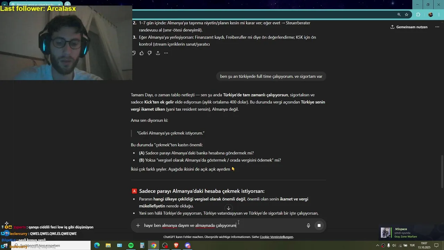
Task: Click the Gemeinsam nutzen share button
Action: pos(409,27)
